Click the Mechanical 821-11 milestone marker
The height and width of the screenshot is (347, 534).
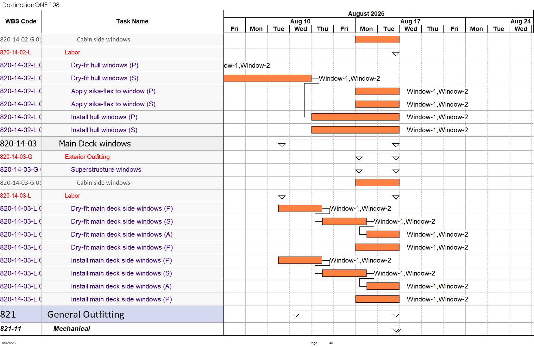point(396,330)
